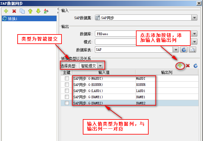
Task: Refresh the database table list icon
Action: click(184, 50)
